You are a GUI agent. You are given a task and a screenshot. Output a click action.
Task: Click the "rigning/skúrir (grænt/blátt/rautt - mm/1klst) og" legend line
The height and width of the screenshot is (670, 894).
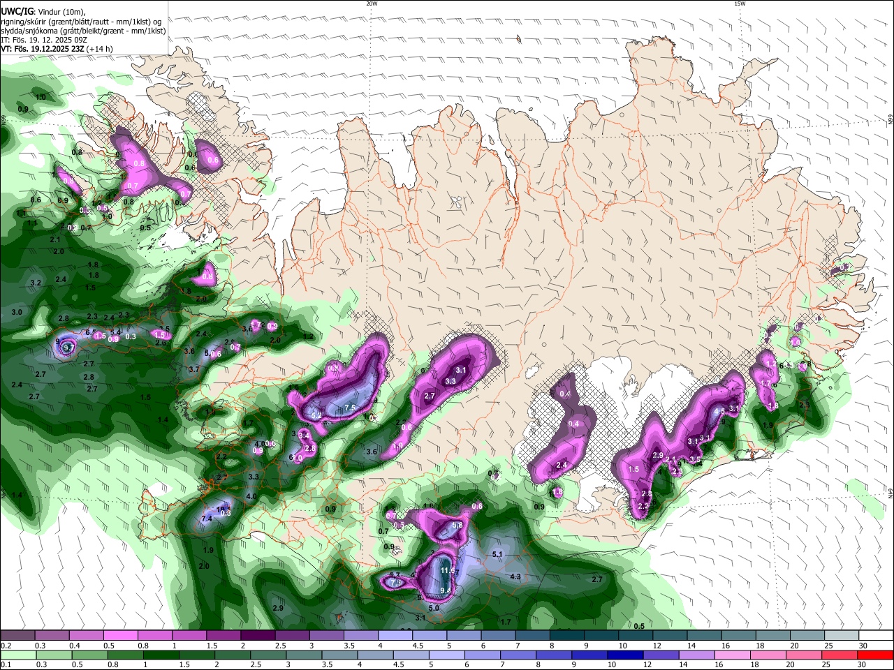pyautogui.click(x=81, y=21)
